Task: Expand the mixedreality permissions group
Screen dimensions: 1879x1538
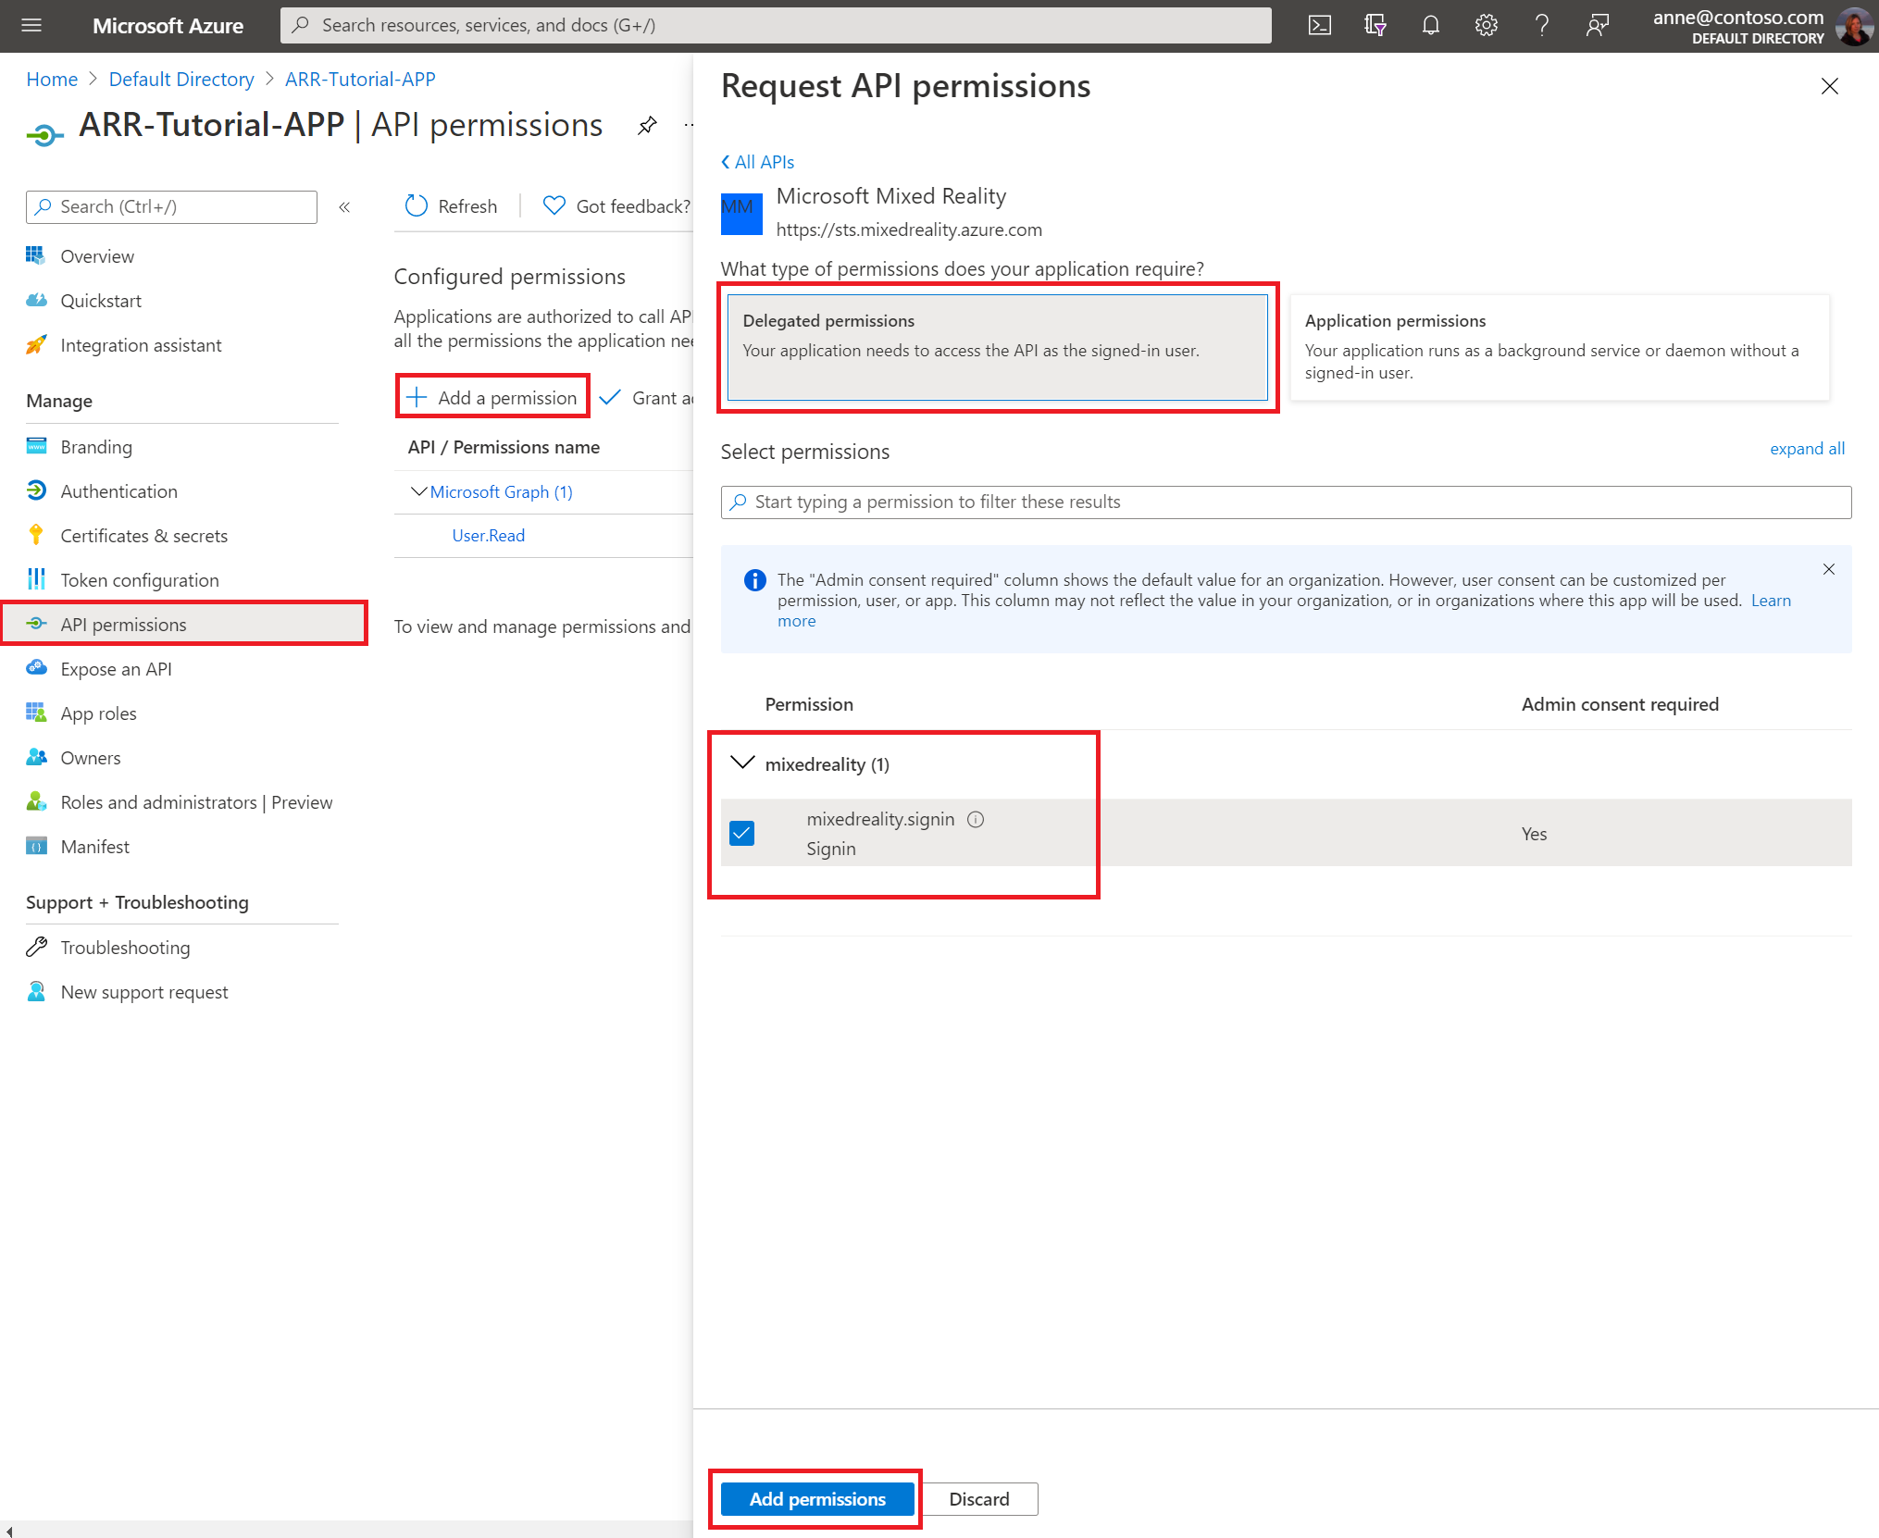Action: coord(743,763)
